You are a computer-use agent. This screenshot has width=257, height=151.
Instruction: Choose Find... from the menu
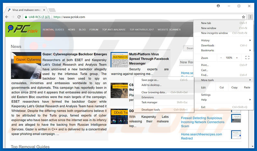[x=223, y=75]
